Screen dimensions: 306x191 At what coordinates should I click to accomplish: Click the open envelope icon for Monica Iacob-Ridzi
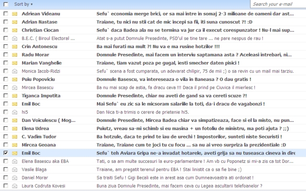pyautogui.click(x=14, y=70)
